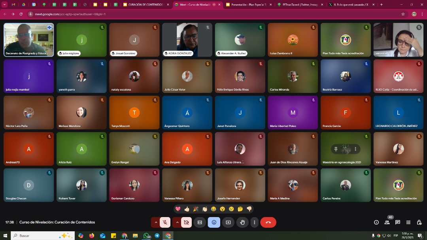Send the heart emoji reaction
This screenshot has width=427, height=240.
(x=178, y=209)
